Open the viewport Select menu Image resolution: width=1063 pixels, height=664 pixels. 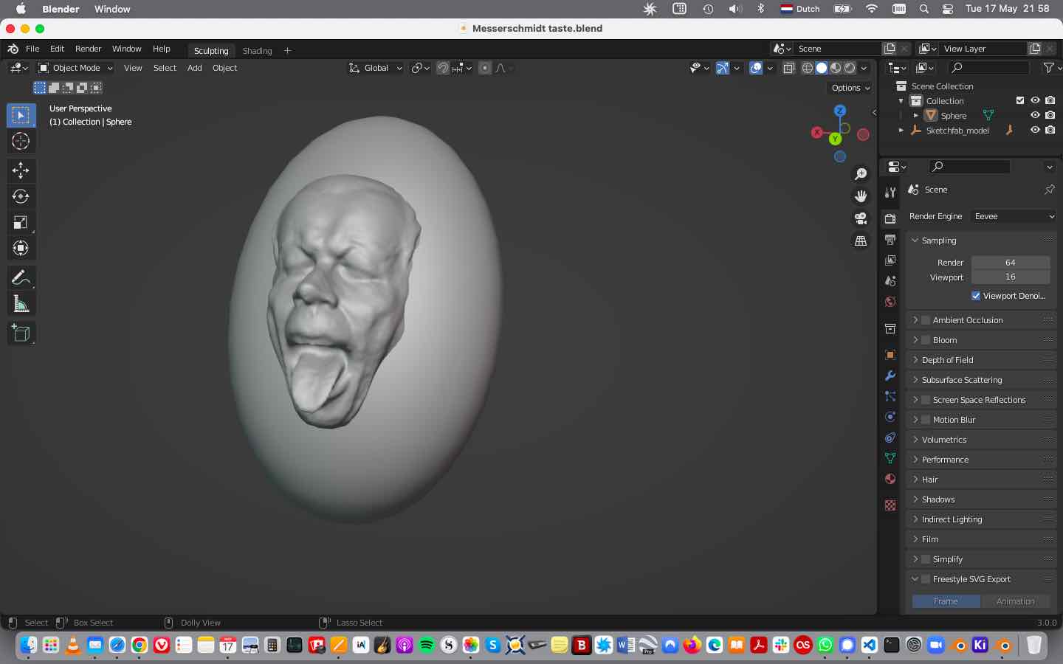click(165, 68)
